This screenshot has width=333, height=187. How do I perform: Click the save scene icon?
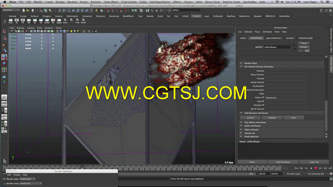click(x=32, y=10)
